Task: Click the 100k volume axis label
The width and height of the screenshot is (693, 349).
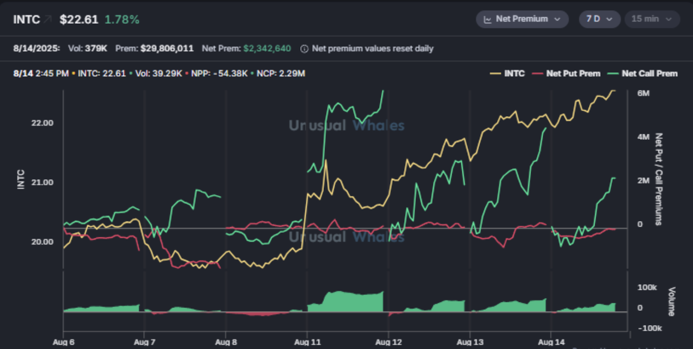Action: [647, 288]
